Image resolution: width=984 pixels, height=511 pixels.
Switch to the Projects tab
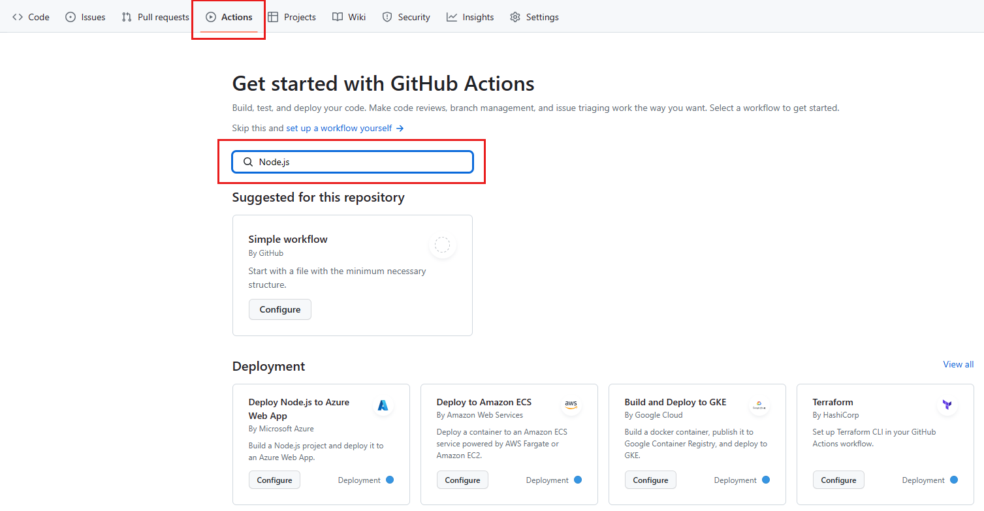291,17
